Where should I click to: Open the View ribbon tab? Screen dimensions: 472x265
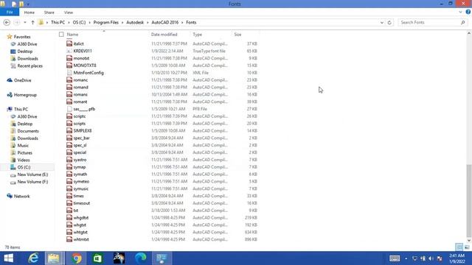[69, 13]
